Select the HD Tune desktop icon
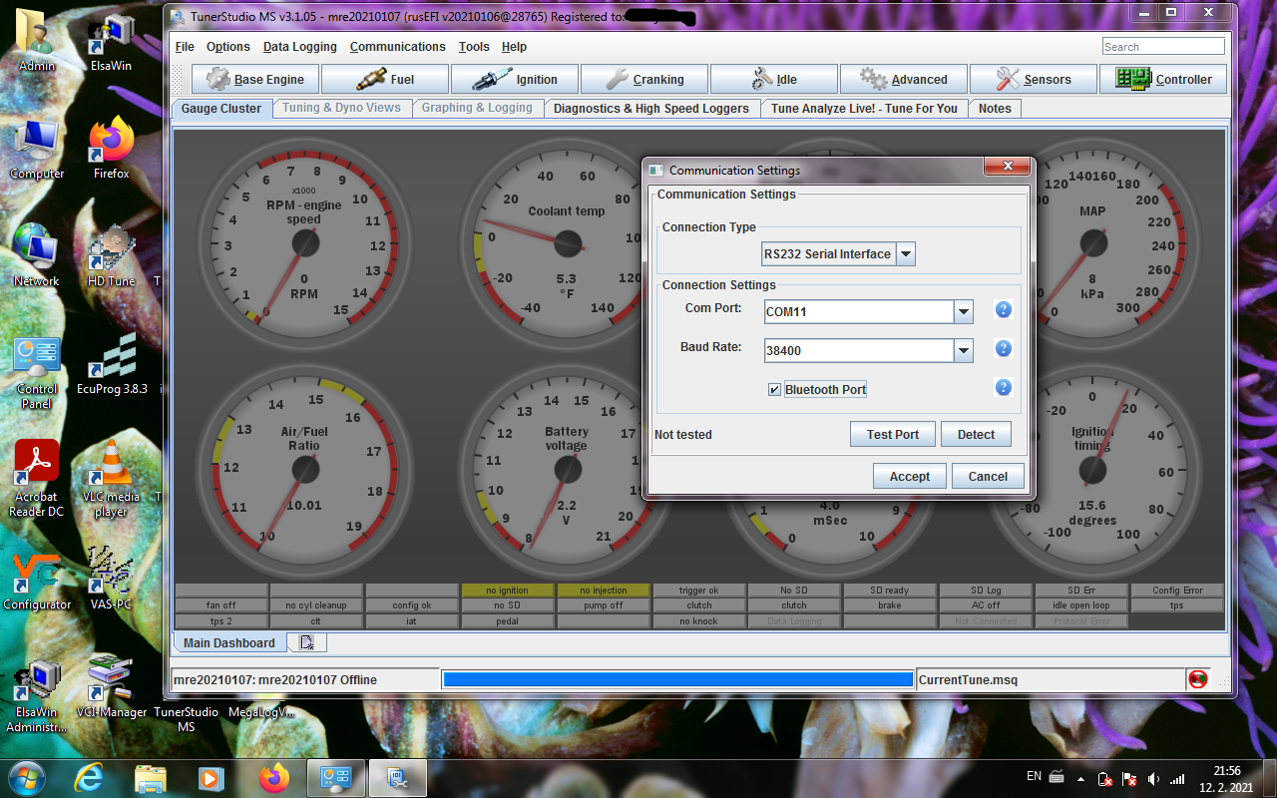Viewport: 1277px width, 798px height. tap(111, 257)
